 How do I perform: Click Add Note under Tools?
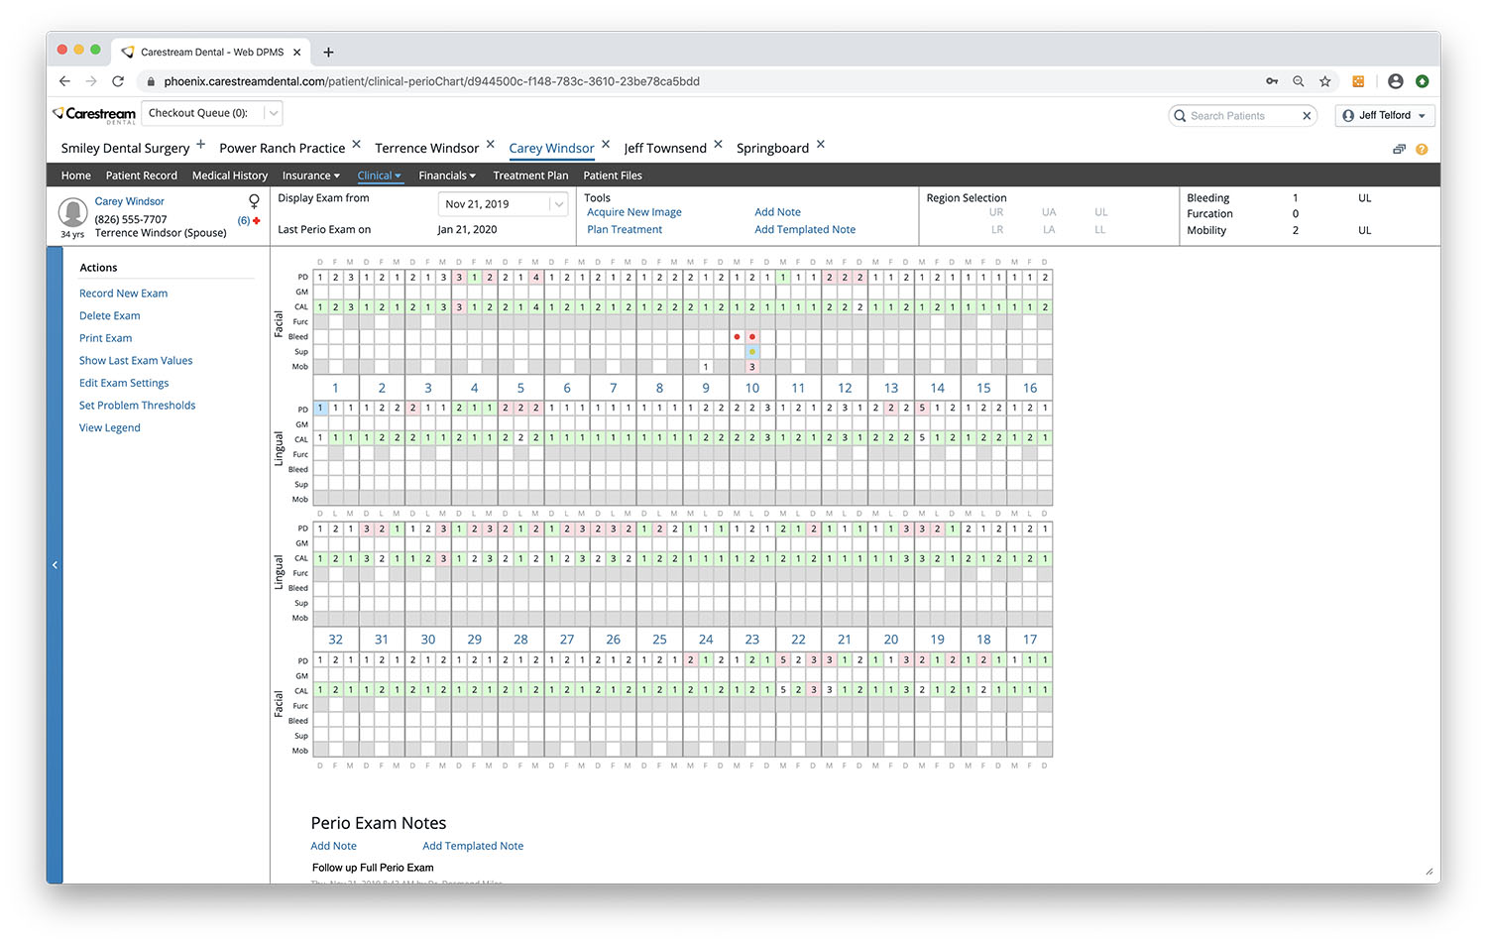tap(777, 212)
